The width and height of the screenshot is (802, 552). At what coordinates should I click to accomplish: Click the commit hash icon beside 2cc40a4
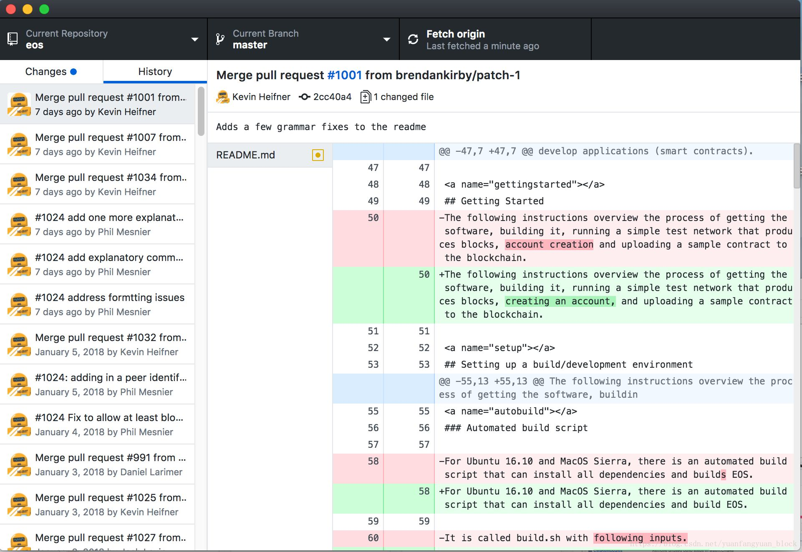point(304,97)
